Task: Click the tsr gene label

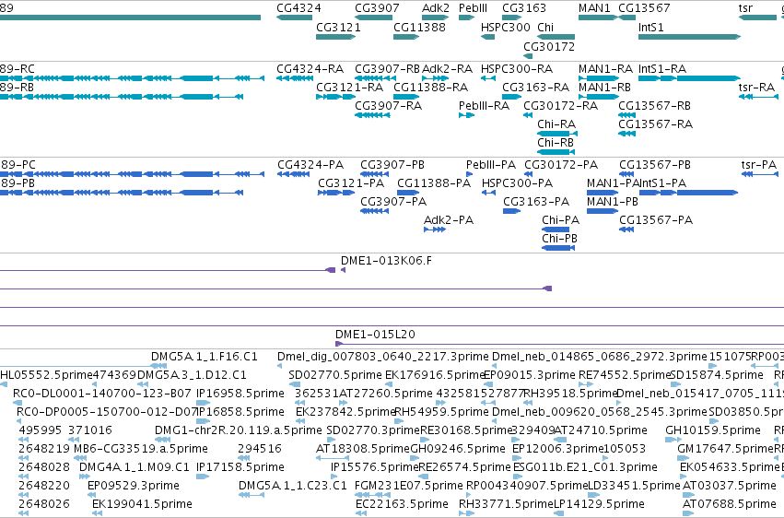Action: (745, 8)
